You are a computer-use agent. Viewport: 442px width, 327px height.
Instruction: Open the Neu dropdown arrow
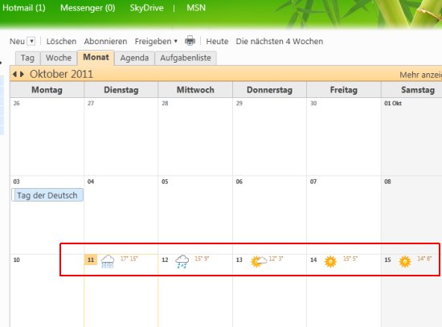(x=31, y=42)
